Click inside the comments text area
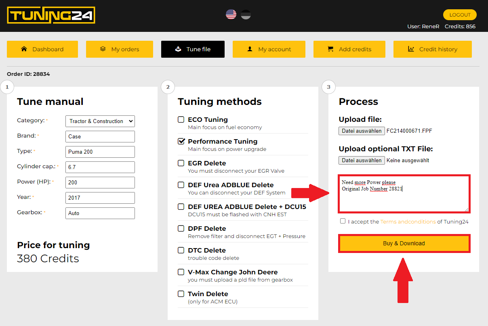Viewport: 488px width, 326px height. [x=404, y=194]
